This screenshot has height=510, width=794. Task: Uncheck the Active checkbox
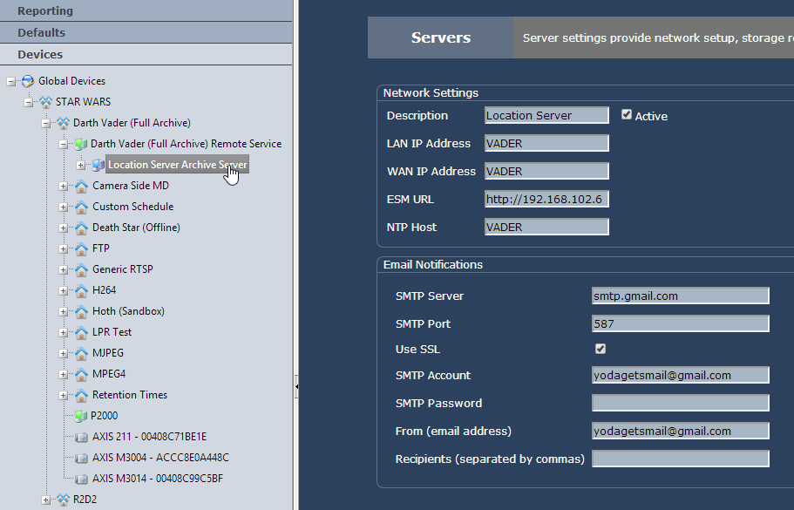627,114
